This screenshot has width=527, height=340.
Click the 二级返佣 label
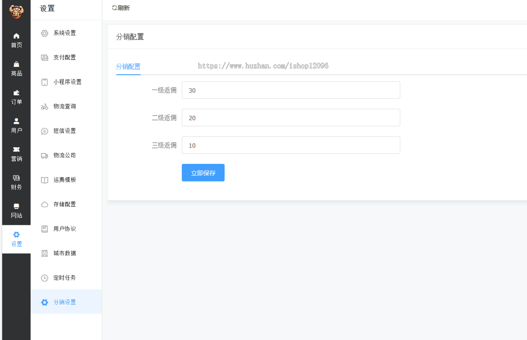pos(164,118)
